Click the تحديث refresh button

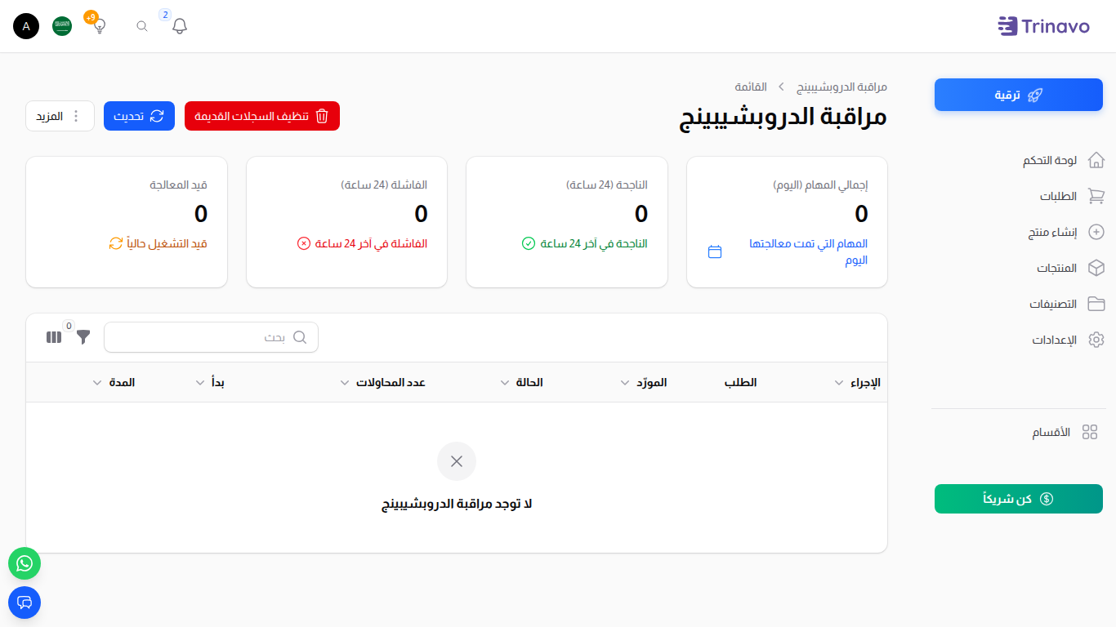[139, 116]
